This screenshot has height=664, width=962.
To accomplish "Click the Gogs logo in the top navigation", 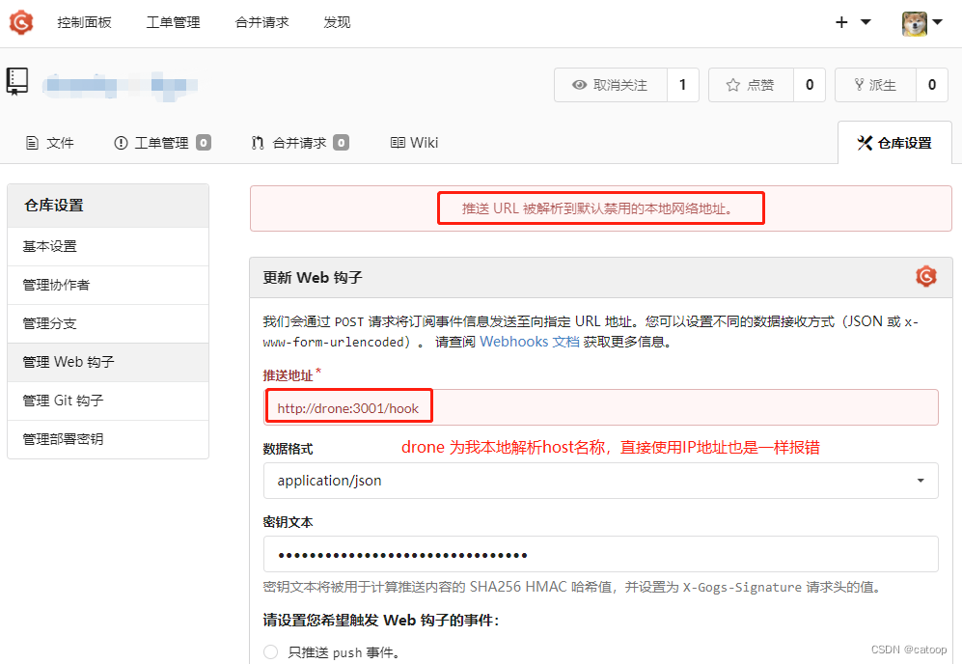I will 20,22.
